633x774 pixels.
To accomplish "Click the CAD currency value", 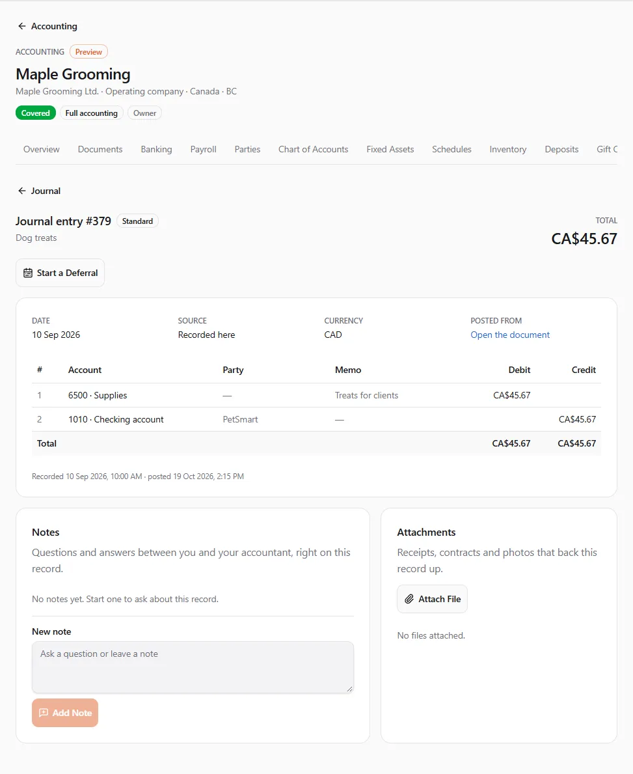I will click(x=333, y=335).
